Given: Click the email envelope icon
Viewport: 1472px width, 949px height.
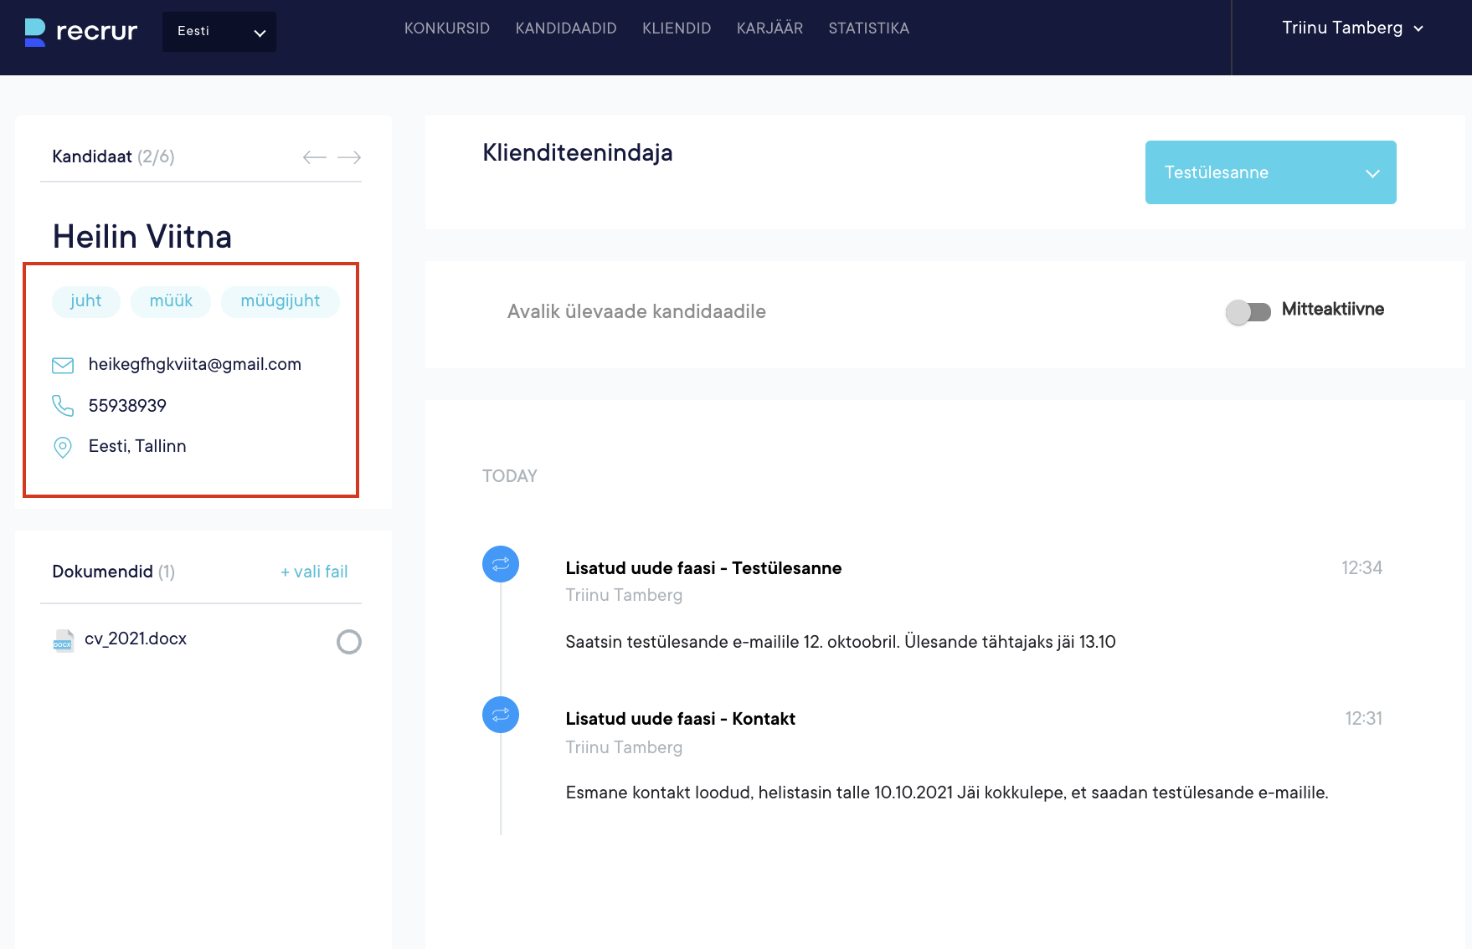Looking at the screenshot, I should click(63, 365).
